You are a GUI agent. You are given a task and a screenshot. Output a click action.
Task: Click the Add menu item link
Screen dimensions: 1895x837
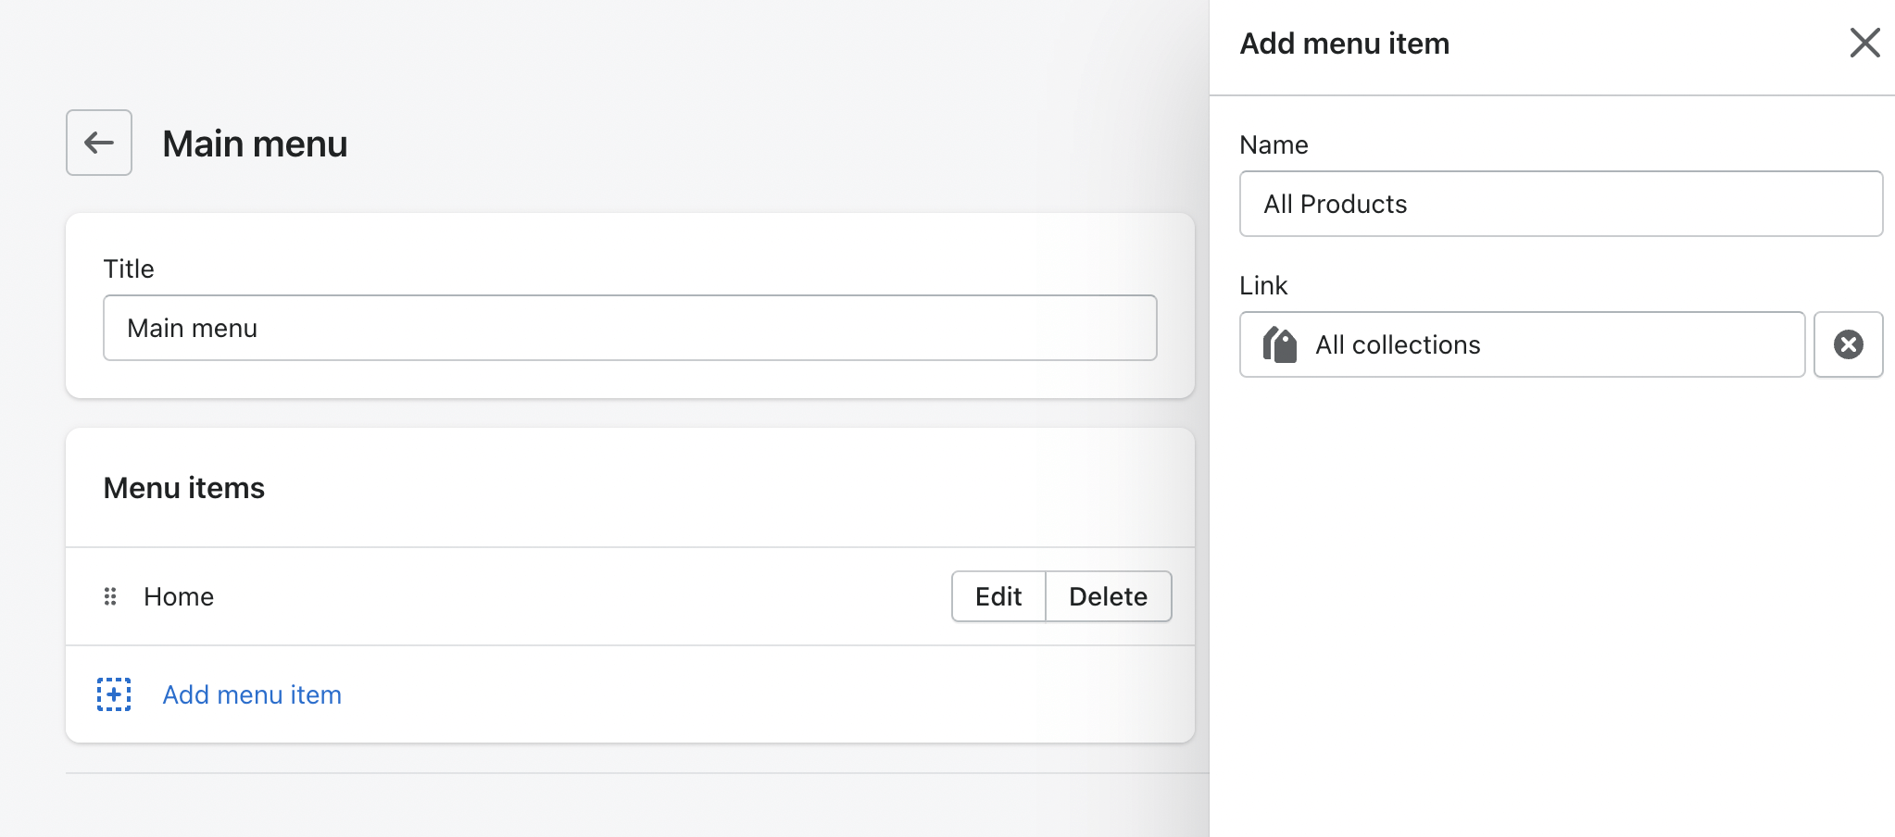click(252, 694)
